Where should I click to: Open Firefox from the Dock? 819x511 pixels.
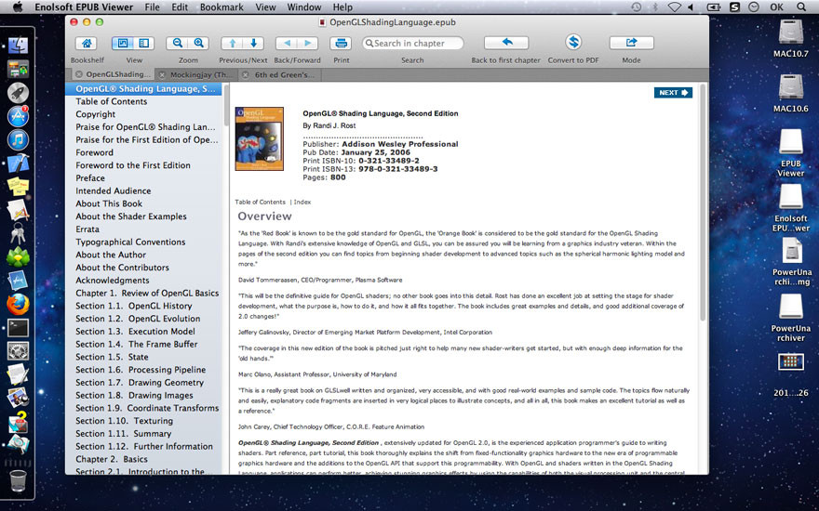pyautogui.click(x=18, y=305)
